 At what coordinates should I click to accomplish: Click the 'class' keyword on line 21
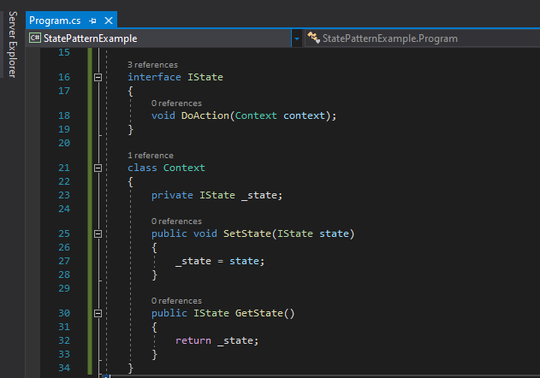coord(142,168)
